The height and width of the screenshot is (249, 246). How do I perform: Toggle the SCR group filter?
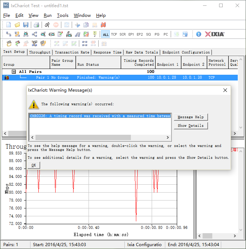click(123, 34)
